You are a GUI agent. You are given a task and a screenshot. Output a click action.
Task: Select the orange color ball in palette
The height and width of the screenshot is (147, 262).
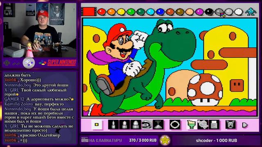tap(111, 12)
